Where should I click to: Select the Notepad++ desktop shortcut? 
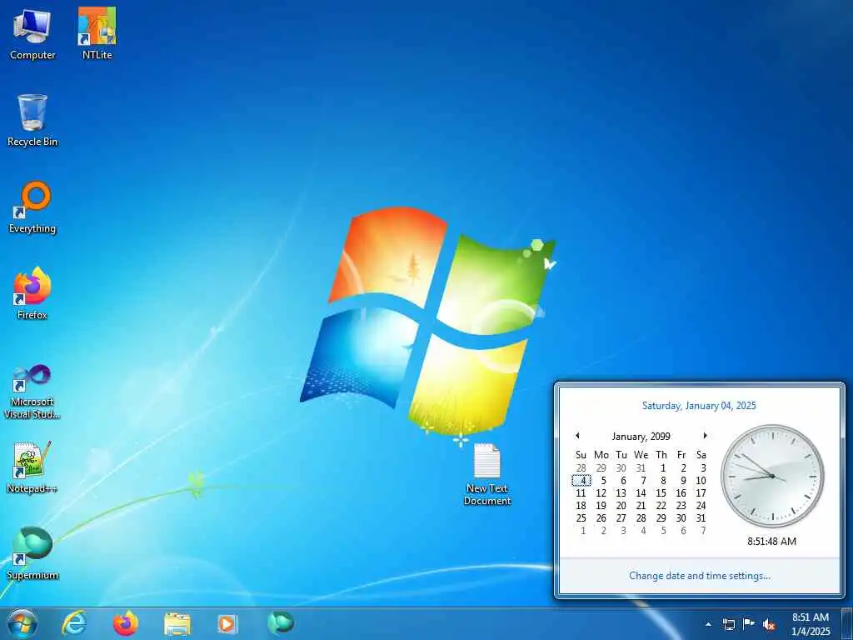pos(32,467)
